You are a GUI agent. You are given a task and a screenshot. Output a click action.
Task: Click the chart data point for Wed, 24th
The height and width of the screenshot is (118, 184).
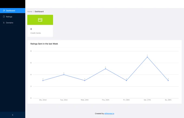(85, 81)
